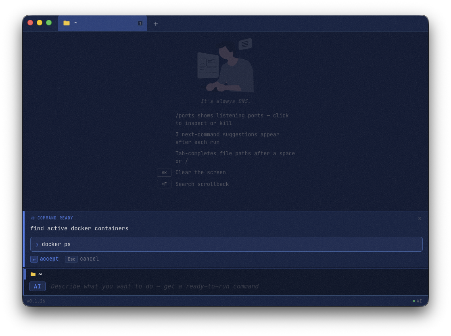Click the 'It's always DNS.' caption
The image size is (451, 336).
[x=225, y=101]
